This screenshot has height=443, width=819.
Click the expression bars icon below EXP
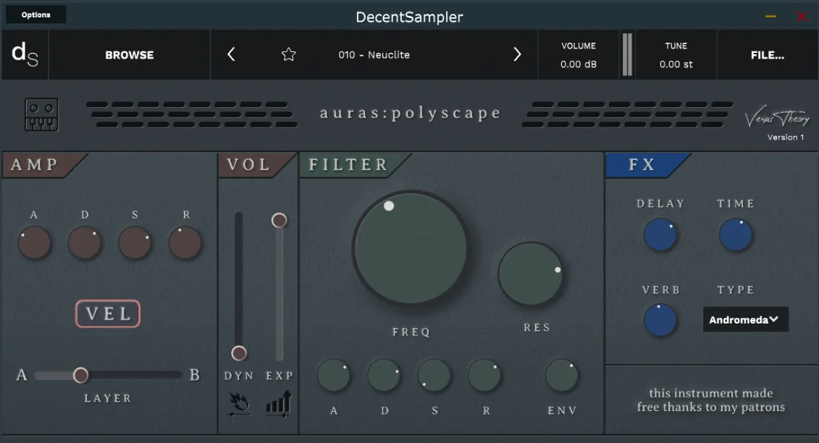[279, 404]
